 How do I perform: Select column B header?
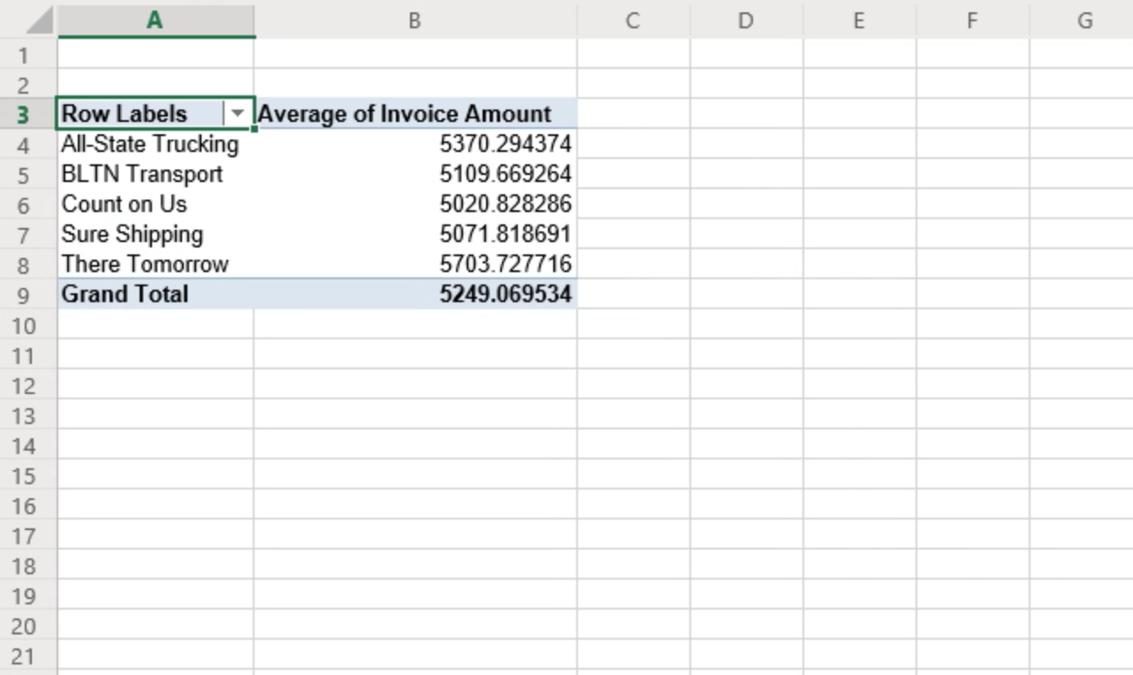[414, 20]
